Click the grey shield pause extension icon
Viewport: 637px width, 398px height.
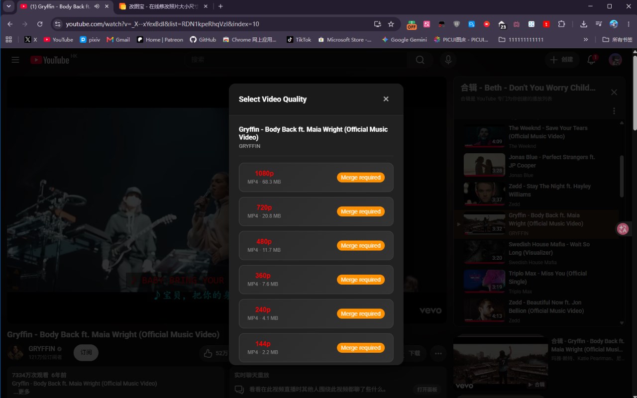point(457,24)
